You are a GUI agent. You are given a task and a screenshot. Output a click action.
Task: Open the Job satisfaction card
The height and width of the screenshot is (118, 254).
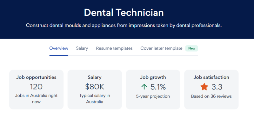tap(211, 90)
